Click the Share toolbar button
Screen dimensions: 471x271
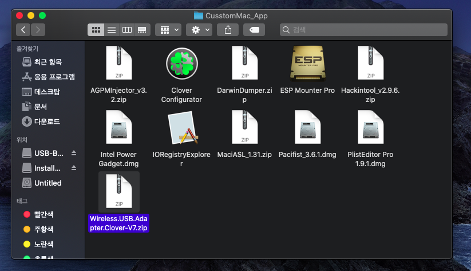228,30
